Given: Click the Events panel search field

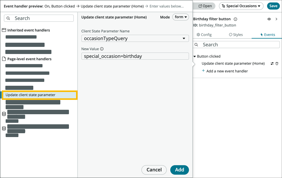Looking at the screenshot, I should [236, 44].
